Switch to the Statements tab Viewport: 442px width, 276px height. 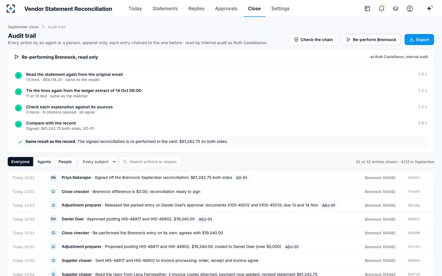(x=165, y=9)
